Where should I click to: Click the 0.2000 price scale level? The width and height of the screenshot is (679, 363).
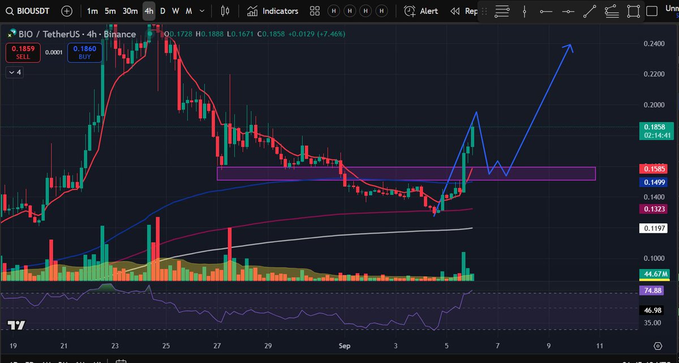pos(655,105)
